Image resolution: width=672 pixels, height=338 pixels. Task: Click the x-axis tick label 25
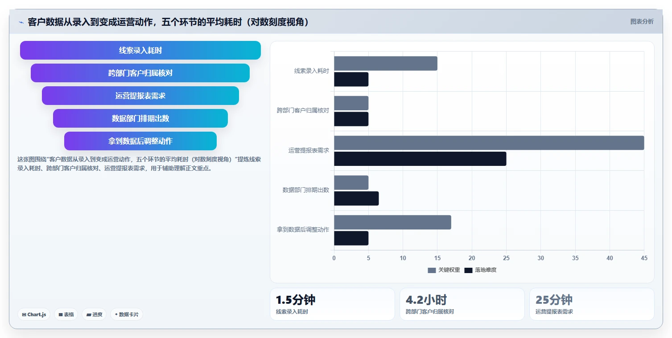point(506,258)
